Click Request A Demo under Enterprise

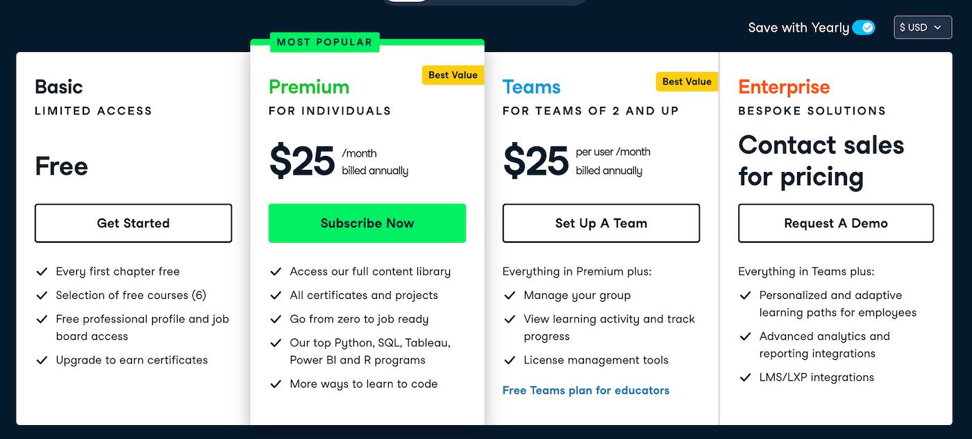835,223
